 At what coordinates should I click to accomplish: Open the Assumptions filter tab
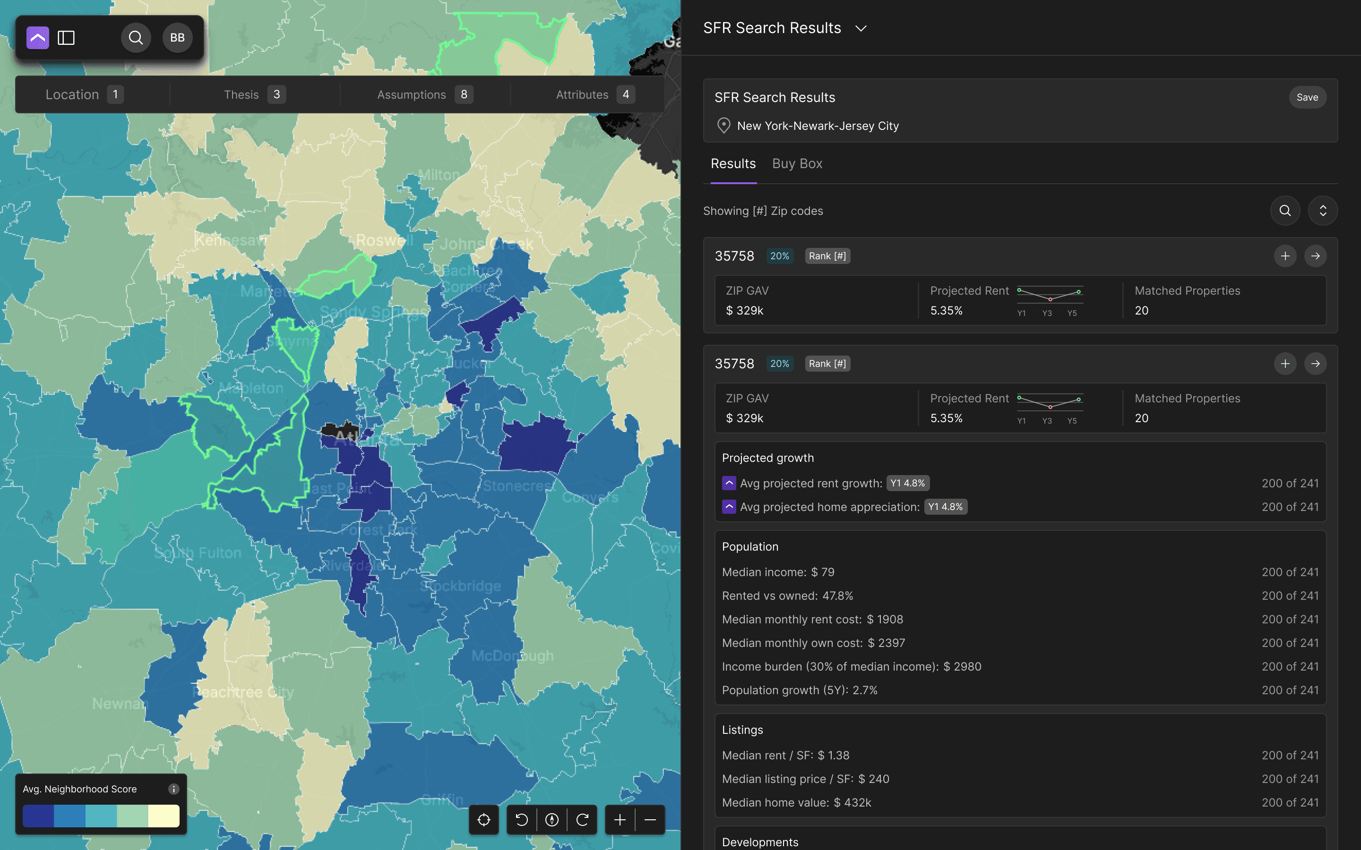425,94
